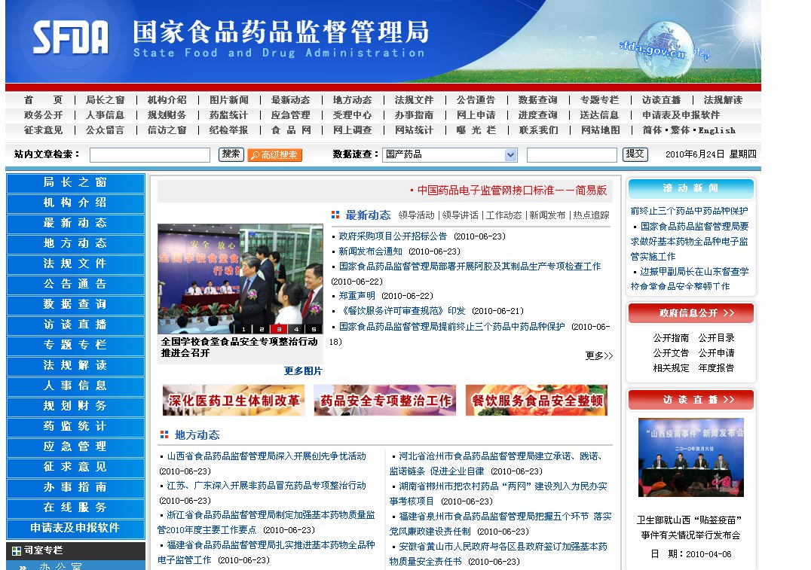
Task: Open sidebar item 最新动态
Action: click(75, 223)
